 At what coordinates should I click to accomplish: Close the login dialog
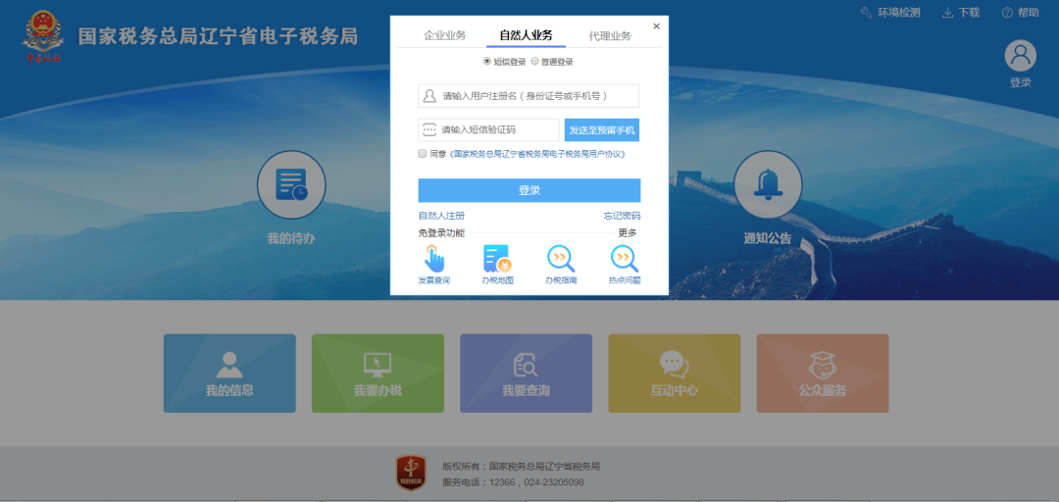pyautogui.click(x=656, y=26)
